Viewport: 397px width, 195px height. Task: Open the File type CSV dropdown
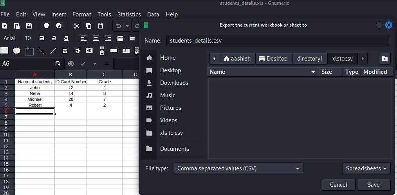tap(238, 168)
